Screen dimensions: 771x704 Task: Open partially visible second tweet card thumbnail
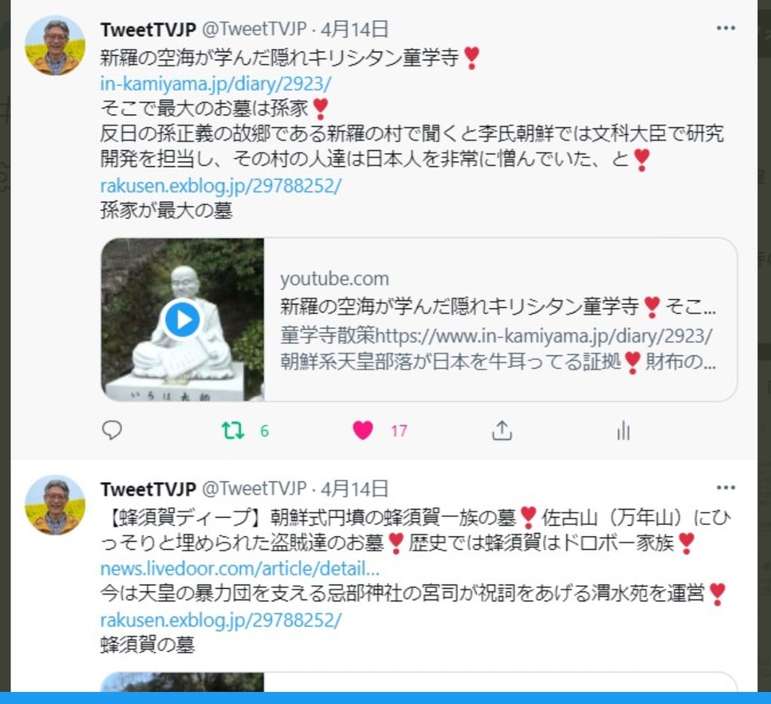tap(182, 682)
